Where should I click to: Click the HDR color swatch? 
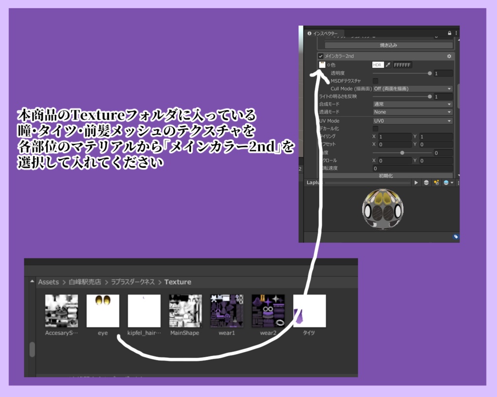point(378,64)
